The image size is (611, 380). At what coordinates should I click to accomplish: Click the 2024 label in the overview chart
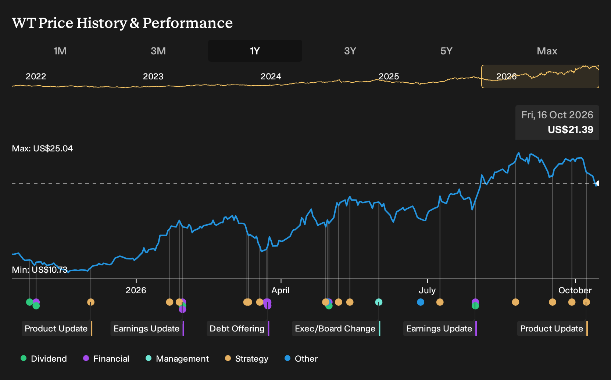[x=271, y=76]
